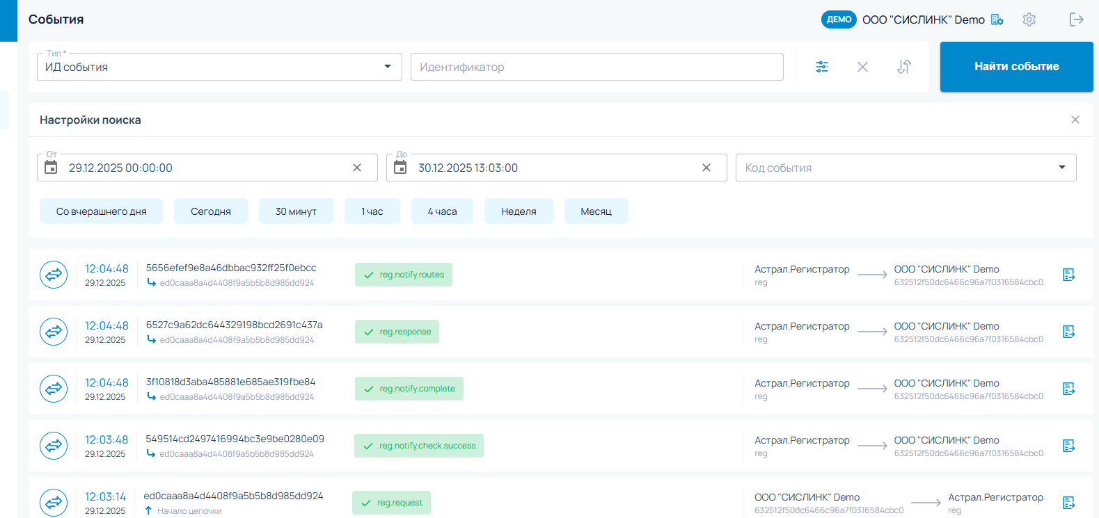The image size is (1099, 518).
Task: Click exchange arrows icon of reg.notify.routes row
Action: pyautogui.click(x=54, y=275)
